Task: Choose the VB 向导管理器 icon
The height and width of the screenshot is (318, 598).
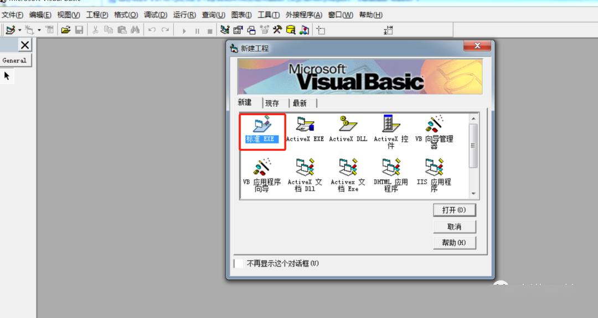Action: [x=434, y=132]
